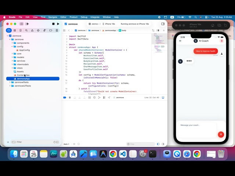Open the Source Control navigator
235x176 pixels.
[x=15, y=30]
